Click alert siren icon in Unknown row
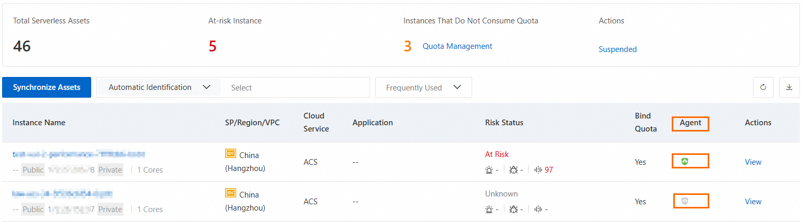802x223 pixels. tap(489, 209)
